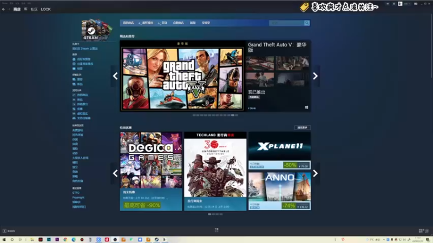Open the 商店 (Store) top menu
The width and height of the screenshot is (433, 243).
17,9
